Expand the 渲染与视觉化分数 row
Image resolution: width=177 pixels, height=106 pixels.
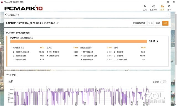coord(81,56)
